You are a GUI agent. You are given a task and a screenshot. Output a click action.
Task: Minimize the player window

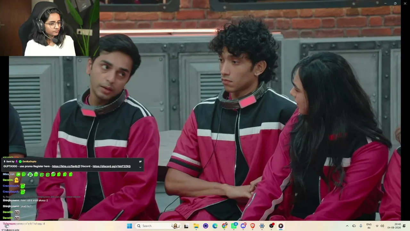coord(385,3)
